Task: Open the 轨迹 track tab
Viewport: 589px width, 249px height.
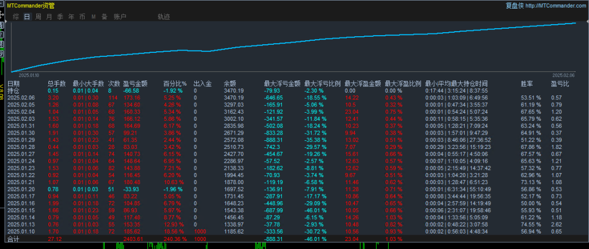Action: [x=164, y=17]
